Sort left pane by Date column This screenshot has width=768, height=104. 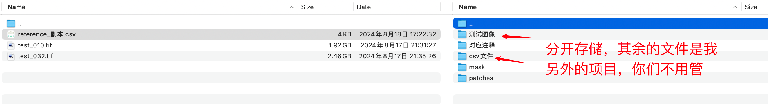click(364, 7)
